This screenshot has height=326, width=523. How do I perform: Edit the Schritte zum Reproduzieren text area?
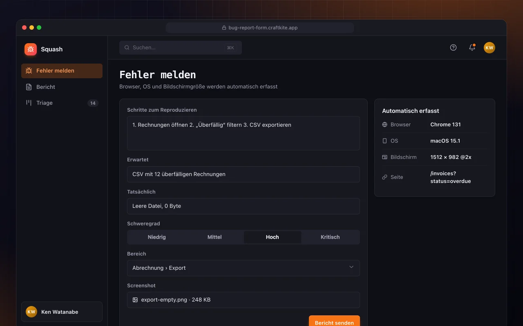[x=244, y=133]
